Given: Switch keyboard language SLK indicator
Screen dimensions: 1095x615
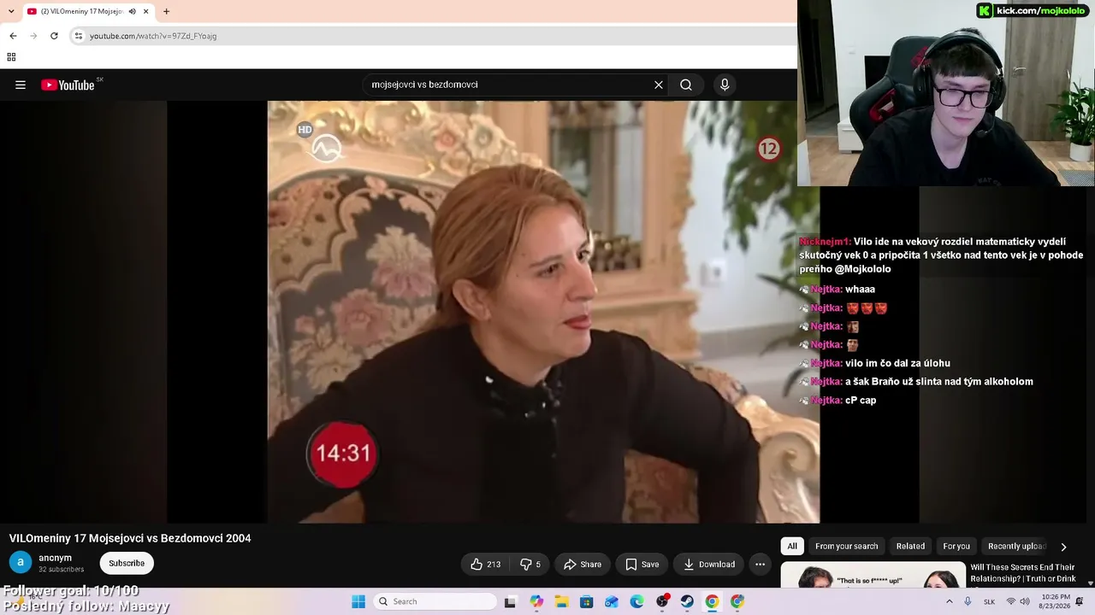Looking at the screenshot, I should click(x=989, y=601).
